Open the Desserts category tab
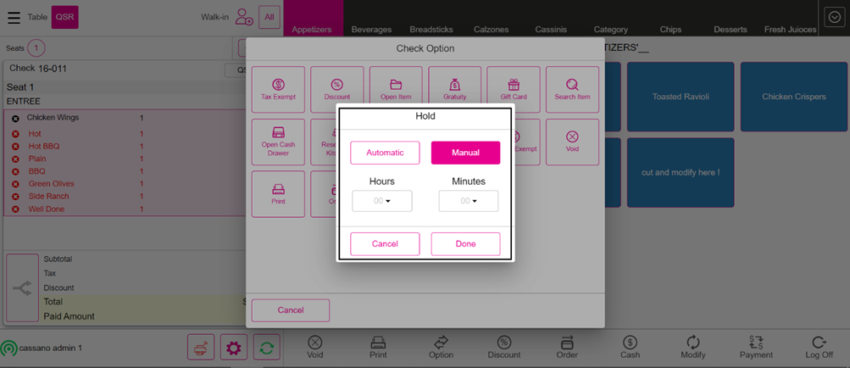 click(730, 30)
